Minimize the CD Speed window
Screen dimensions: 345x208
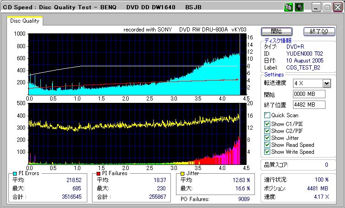[x=316, y=8]
